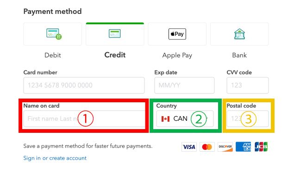Image resolution: width=294 pixels, height=174 pixels.
Task: Focus the Name on card field
Action: [x=84, y=118]
